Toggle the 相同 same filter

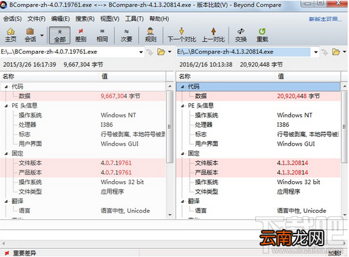[102, 35]
